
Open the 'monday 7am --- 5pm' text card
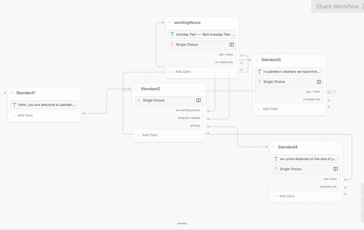(202, 34)
